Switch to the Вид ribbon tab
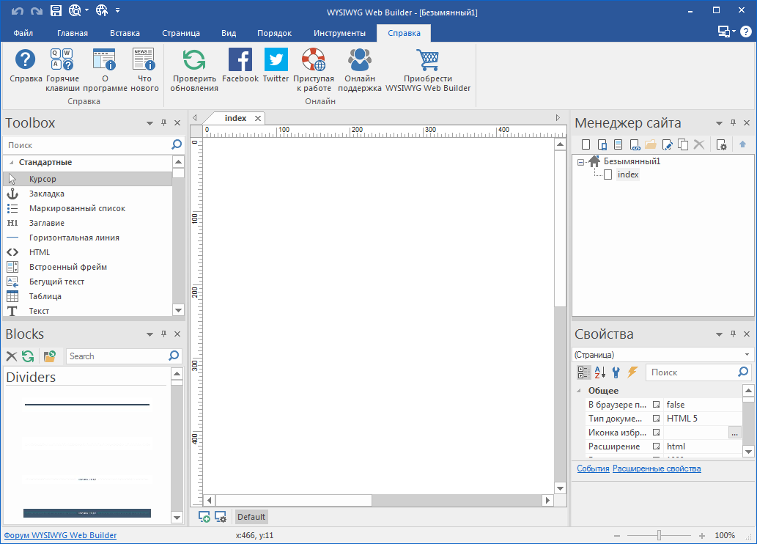Image resolution: width=757 pixels, height=544 pixels. point(229,33)
